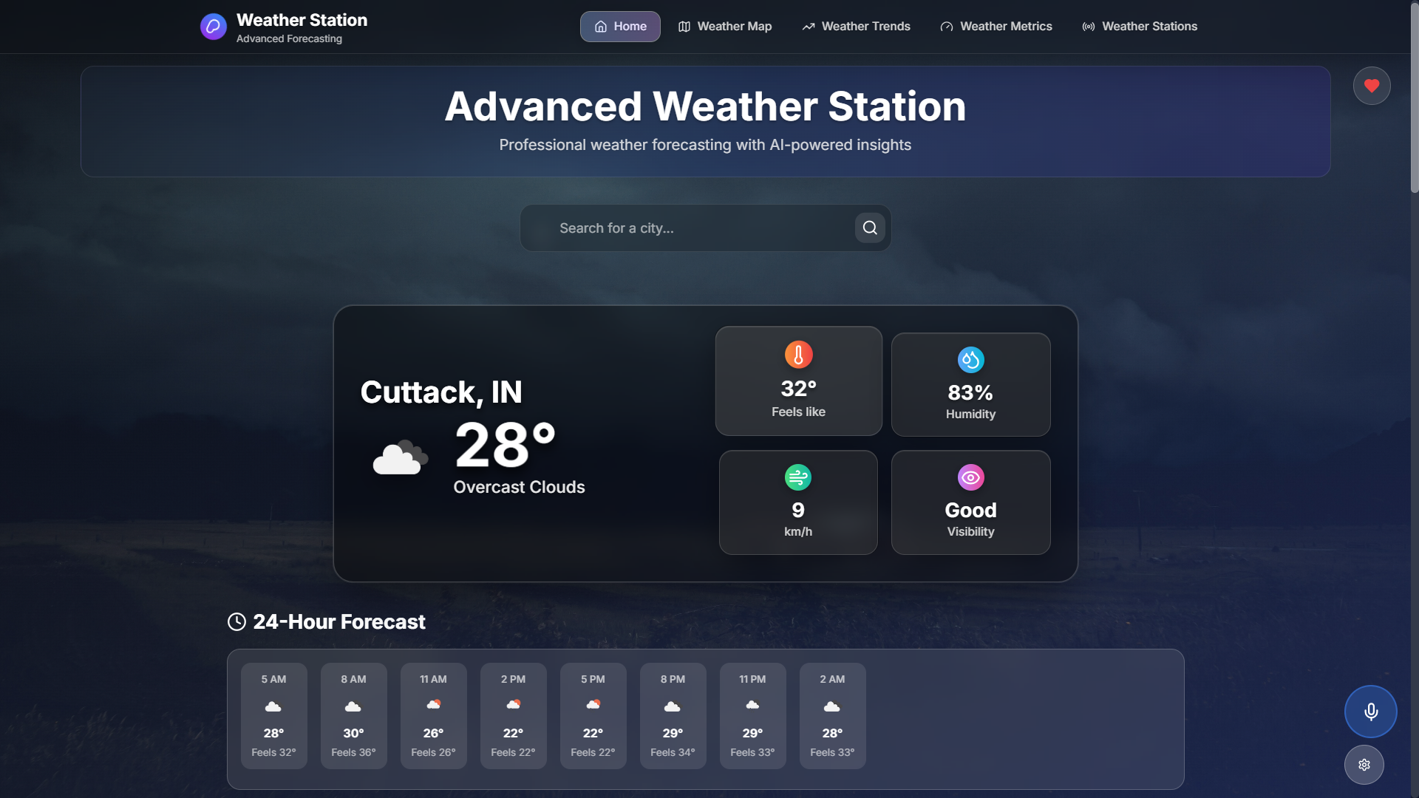This screenshot has width=1419, height=798.
Task: Open the Weather Metrics section
Action: tap(996, 26)
